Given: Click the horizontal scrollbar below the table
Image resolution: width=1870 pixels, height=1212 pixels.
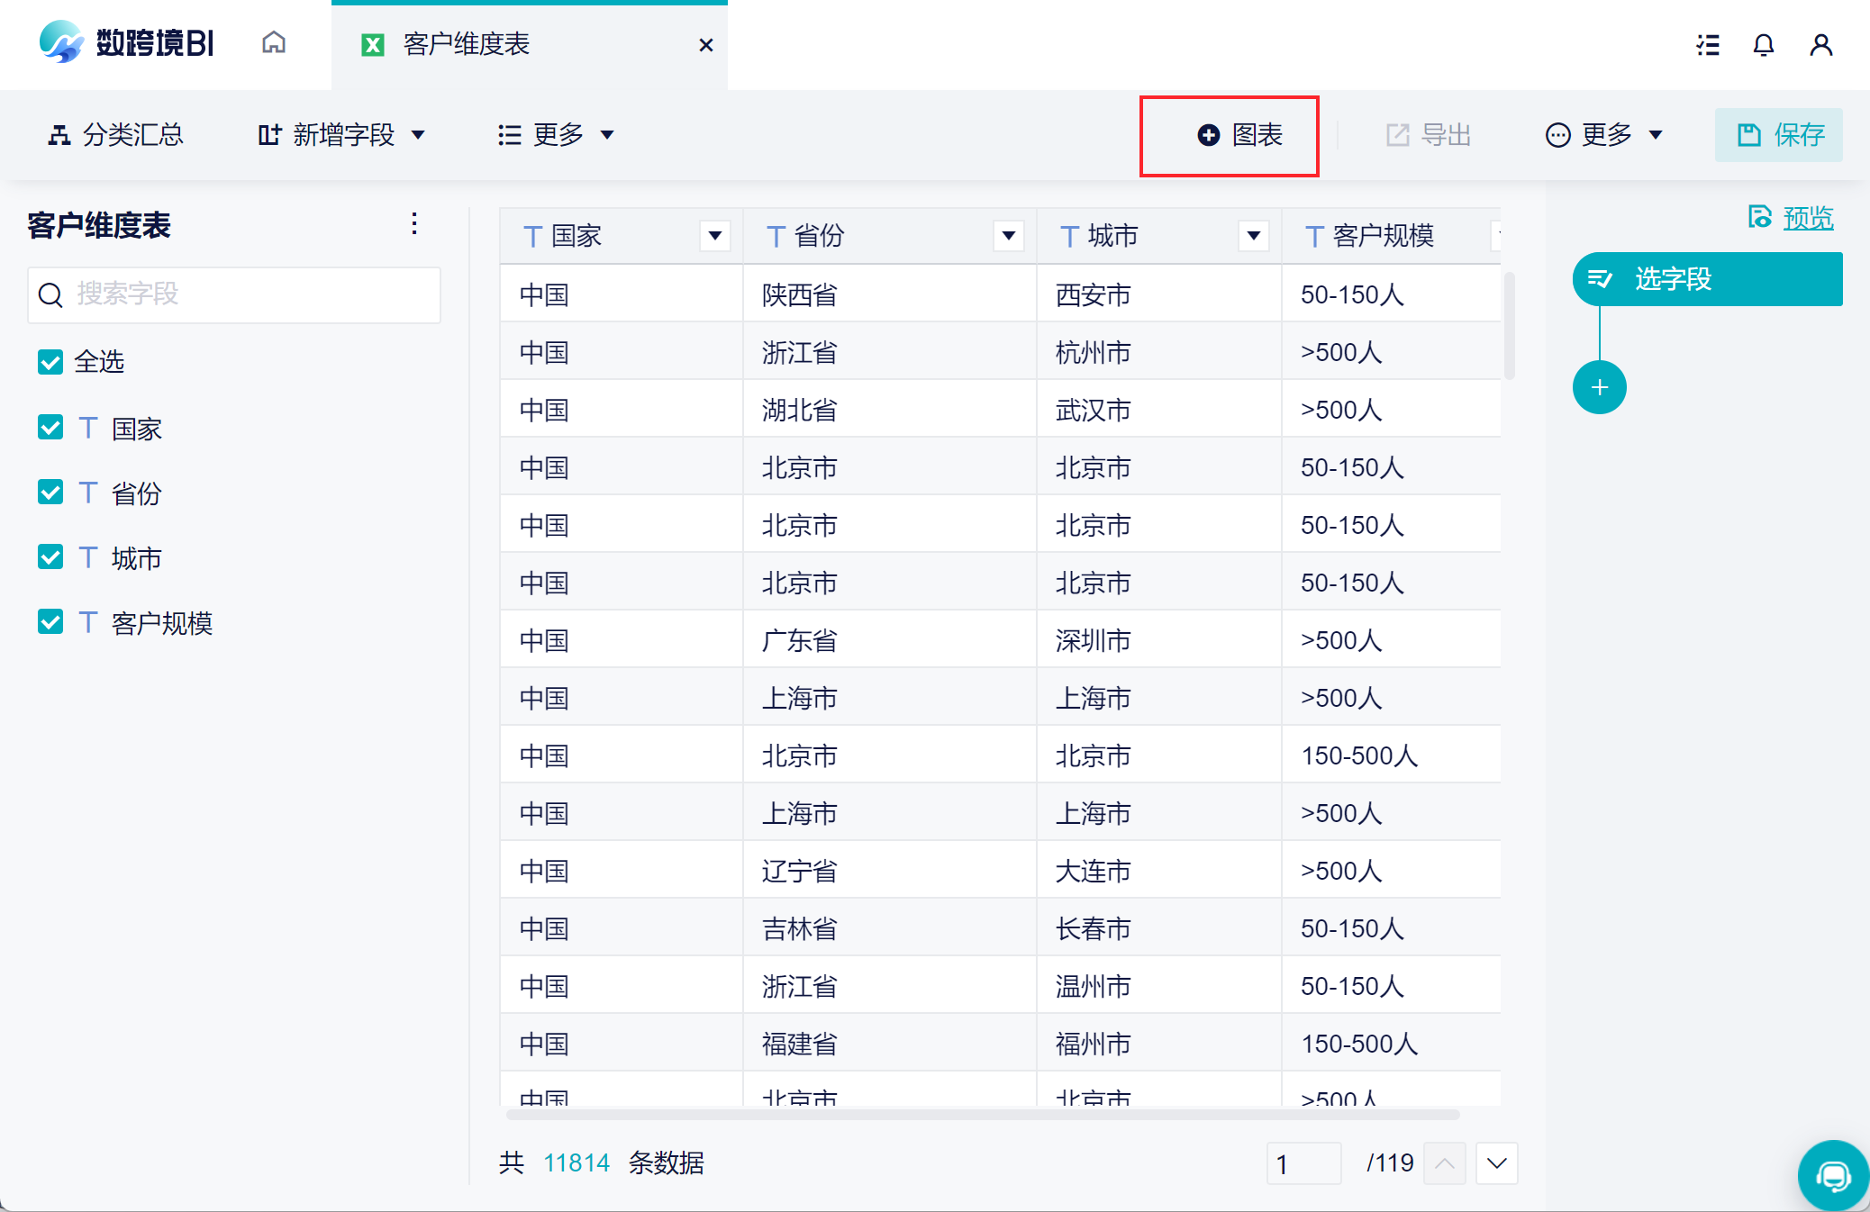Looking at the screenshot, I should click(982, 1115).
